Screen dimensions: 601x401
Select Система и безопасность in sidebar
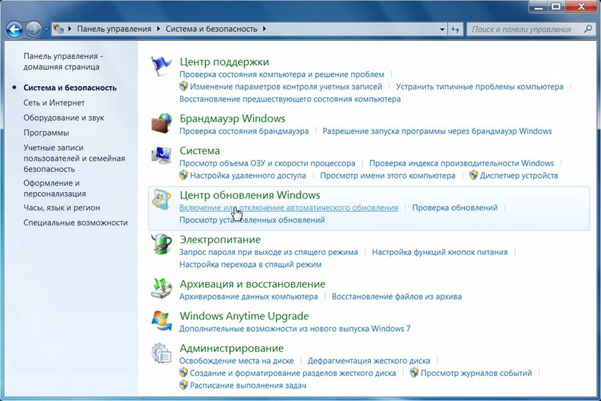(70, 88)
